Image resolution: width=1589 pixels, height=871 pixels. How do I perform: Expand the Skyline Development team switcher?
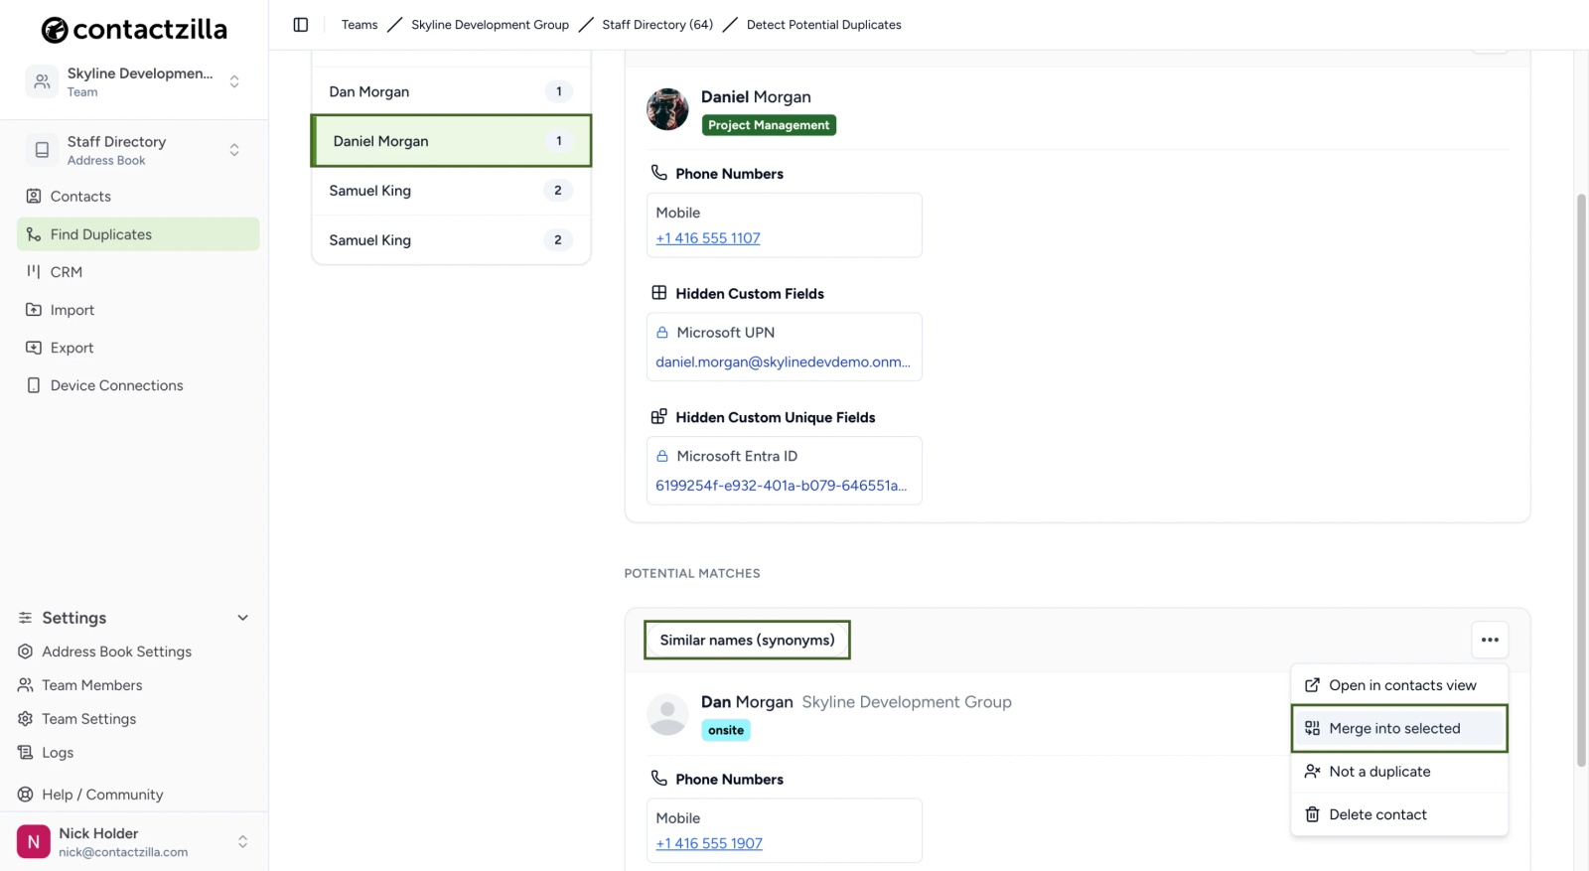pyautogui.click(x=134, y=81)
